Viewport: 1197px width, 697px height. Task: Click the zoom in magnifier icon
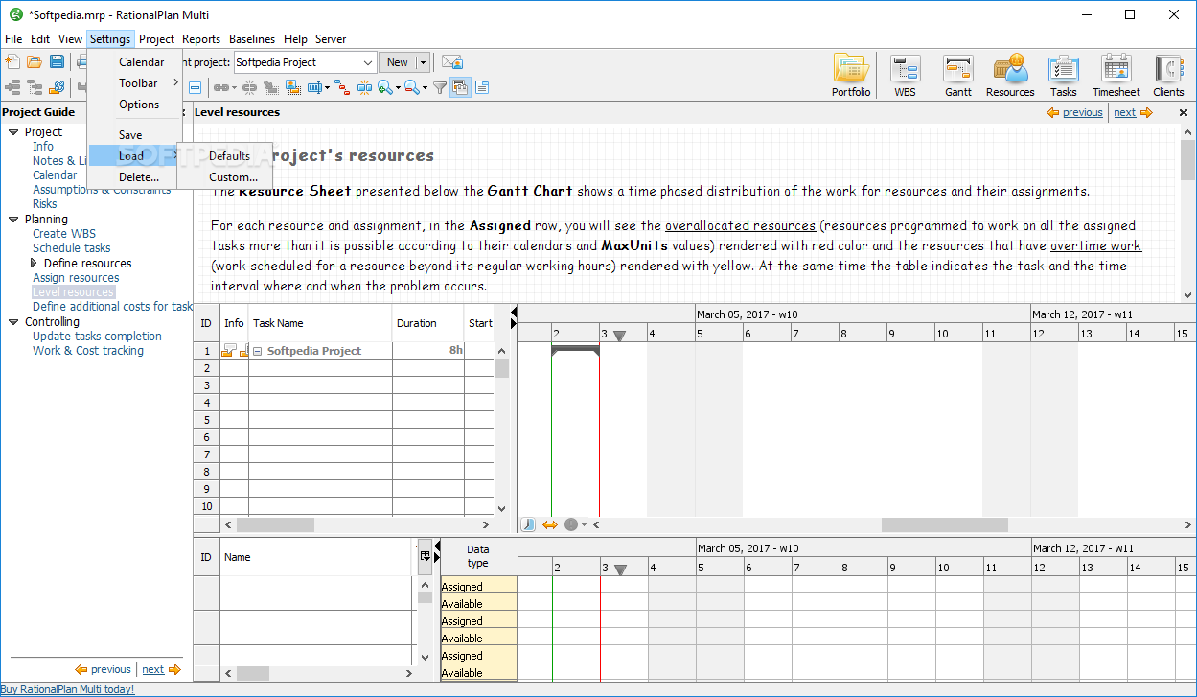[x=386, y=87]
